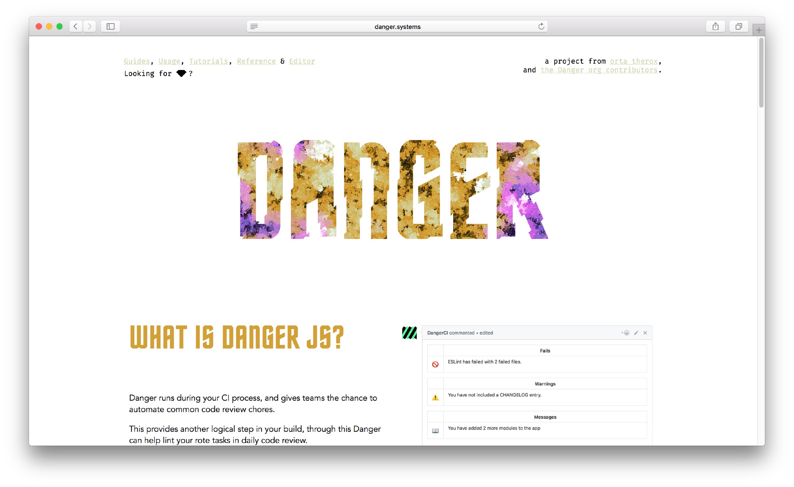Click the WHAT IS DANGER JS? heading
This screenshot has height=487, width=794.
tap(237, 337)
